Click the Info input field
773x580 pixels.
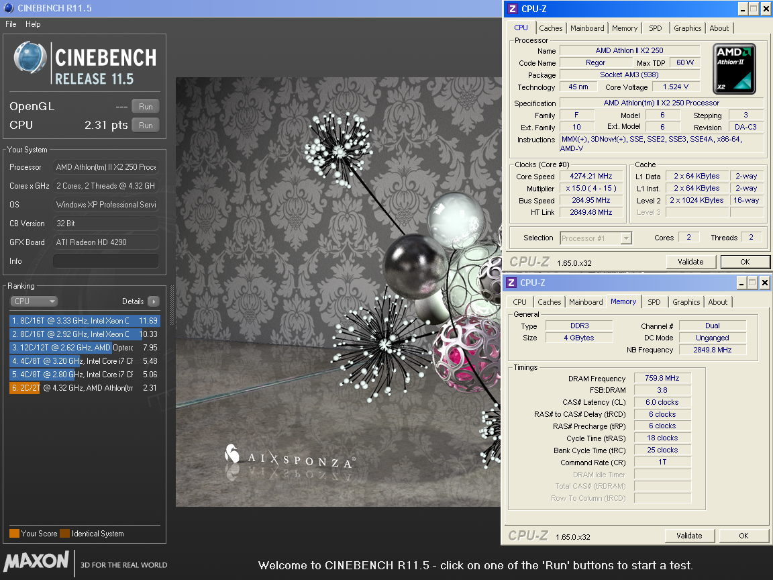tap(106, 261)
